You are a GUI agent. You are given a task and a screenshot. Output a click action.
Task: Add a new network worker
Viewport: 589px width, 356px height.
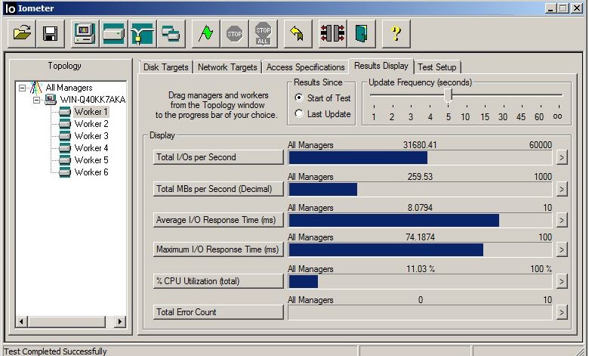point(142,34)
